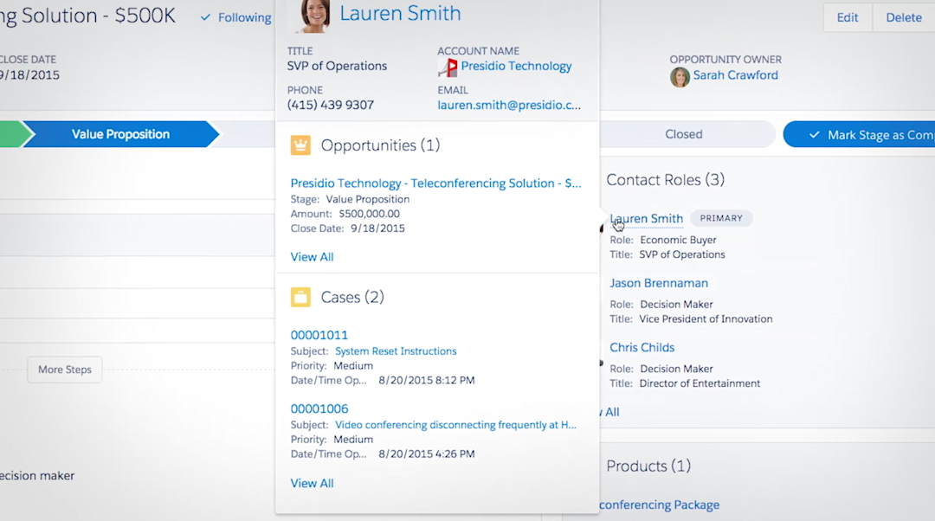Open Lauren Smith name heading in popup

click(400, 13)
